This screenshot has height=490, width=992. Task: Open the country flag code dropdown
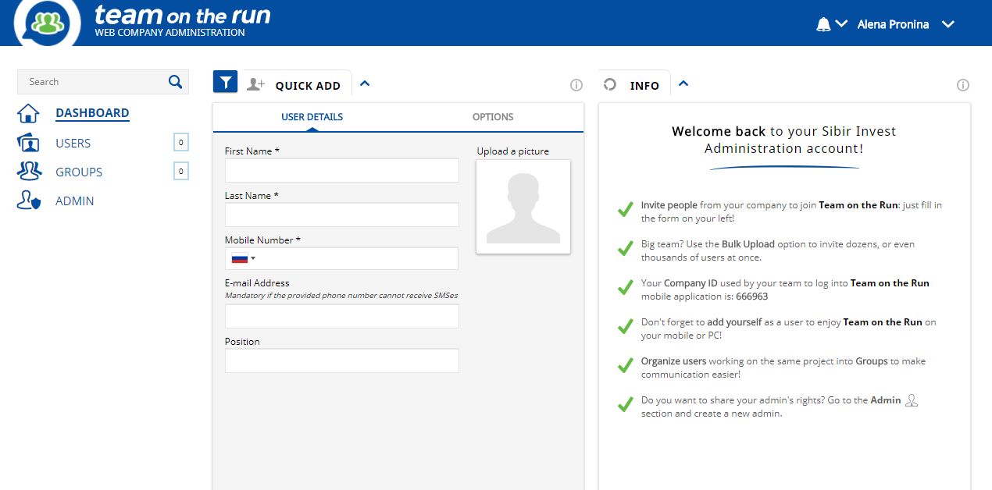[x=244, y=259]
